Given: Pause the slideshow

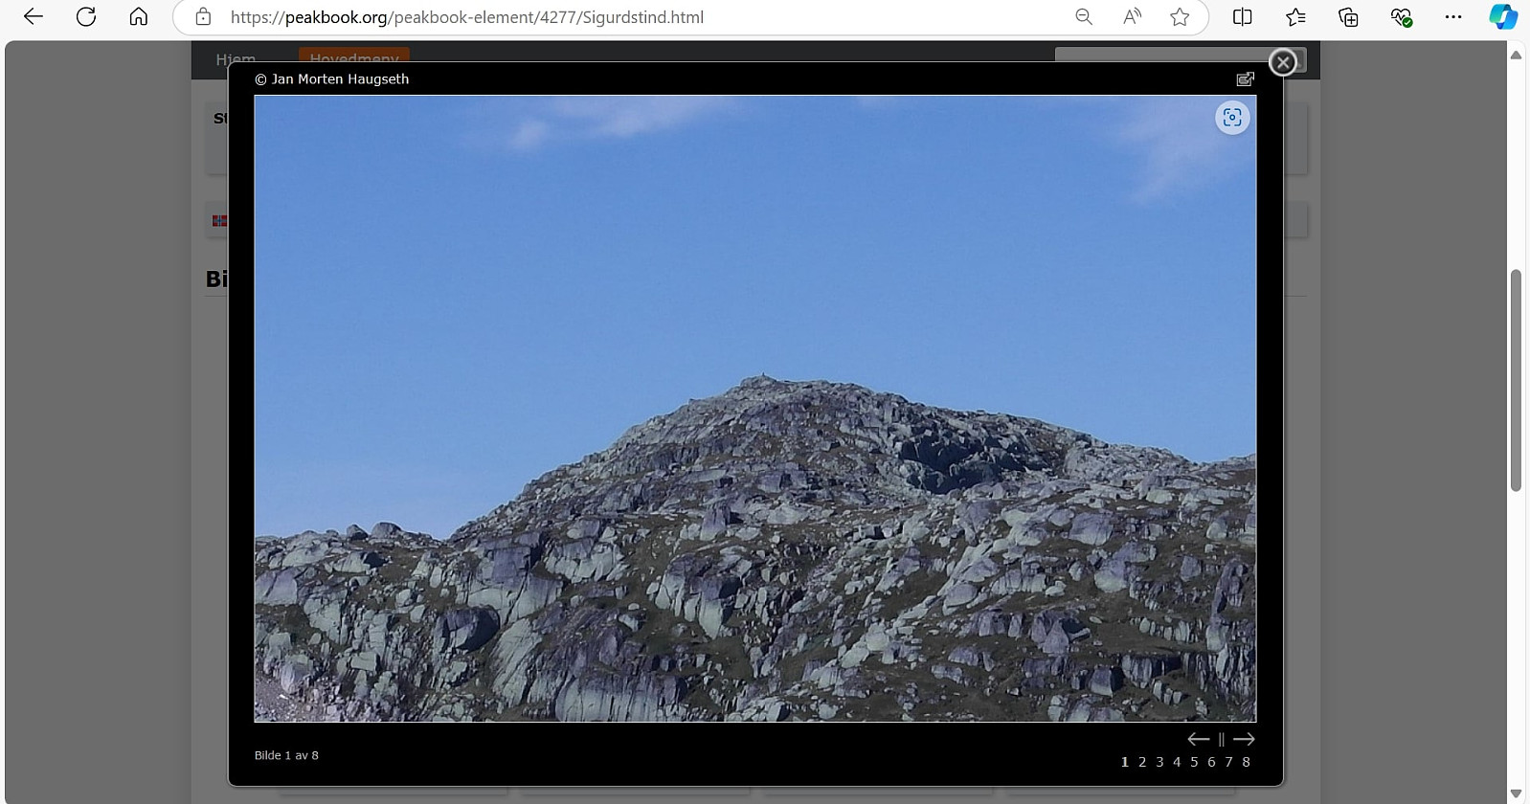Looking at the screenshot, I should 1221,739.
